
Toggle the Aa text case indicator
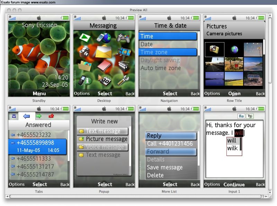(241, 116)
